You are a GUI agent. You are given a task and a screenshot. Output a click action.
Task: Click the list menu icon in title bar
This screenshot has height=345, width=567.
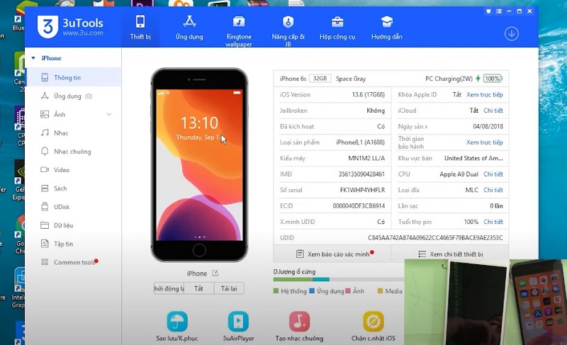[499, 11]
